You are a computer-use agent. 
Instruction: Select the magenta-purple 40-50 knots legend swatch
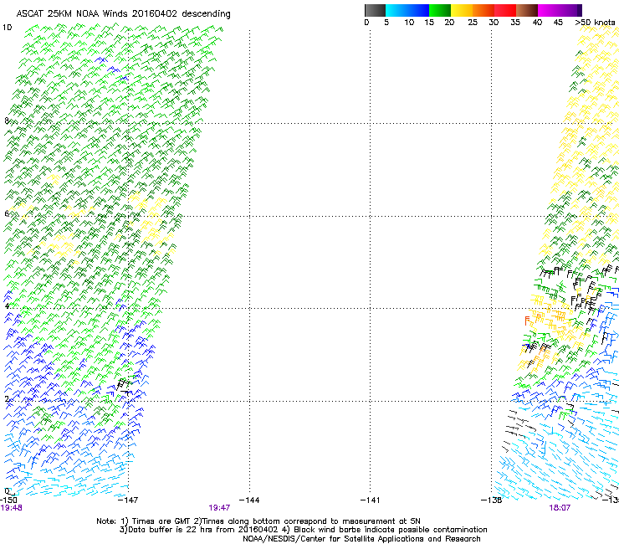560,10
